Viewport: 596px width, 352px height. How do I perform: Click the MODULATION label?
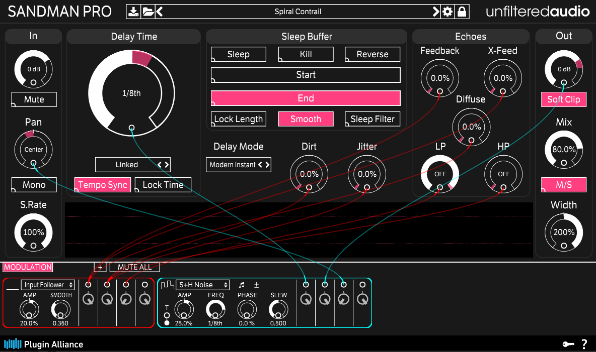28,267
